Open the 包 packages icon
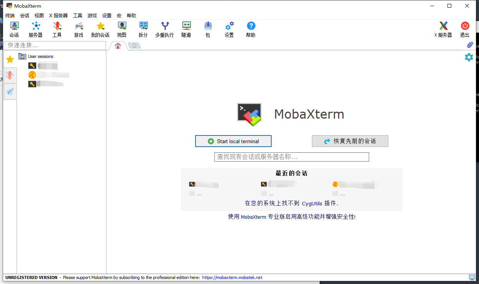 tap(207, 29)
